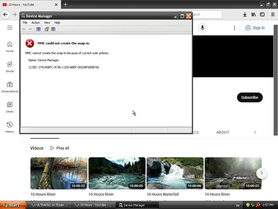This screenshot has width=278, height=209.
Task: Close the '10 Hours - YouTube' tab
Action: [56, 5]
